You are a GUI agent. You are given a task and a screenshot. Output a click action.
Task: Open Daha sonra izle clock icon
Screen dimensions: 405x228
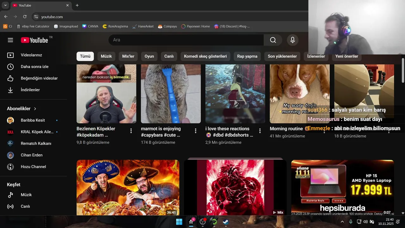coord(10,67)
